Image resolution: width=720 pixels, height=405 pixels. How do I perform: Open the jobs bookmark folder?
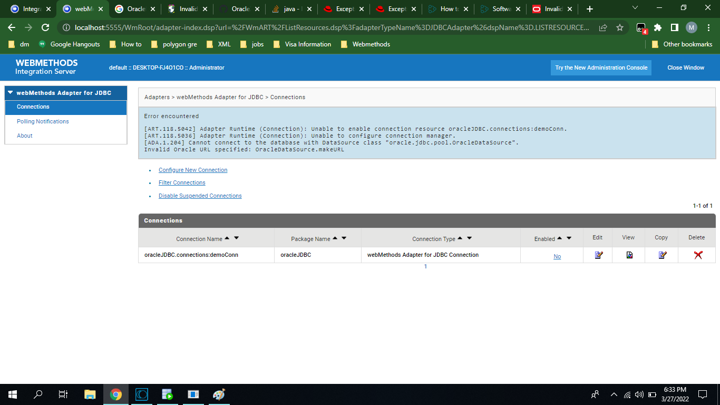click(251, 44)
